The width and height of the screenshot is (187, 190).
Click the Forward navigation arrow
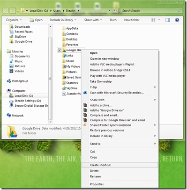(x=13, y=11)
